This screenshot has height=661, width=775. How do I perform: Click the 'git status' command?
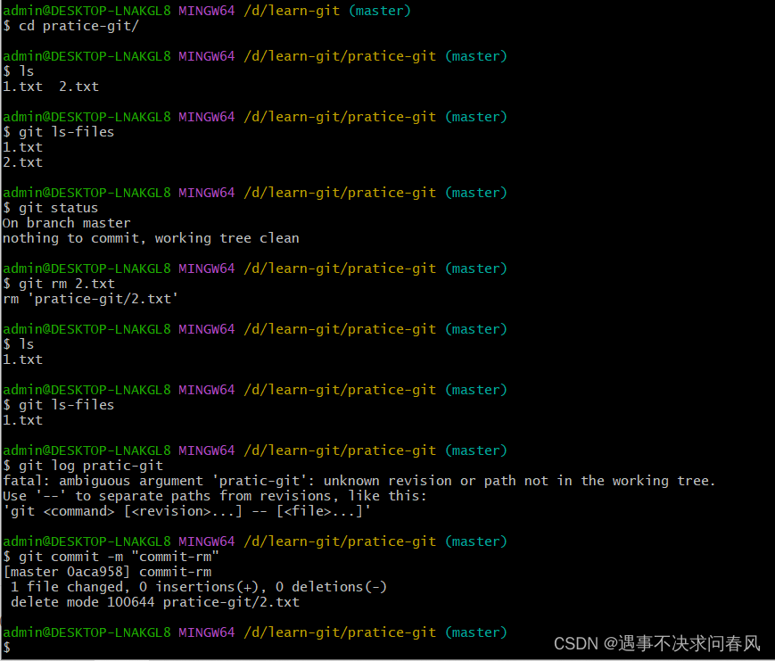pos(58,208)
